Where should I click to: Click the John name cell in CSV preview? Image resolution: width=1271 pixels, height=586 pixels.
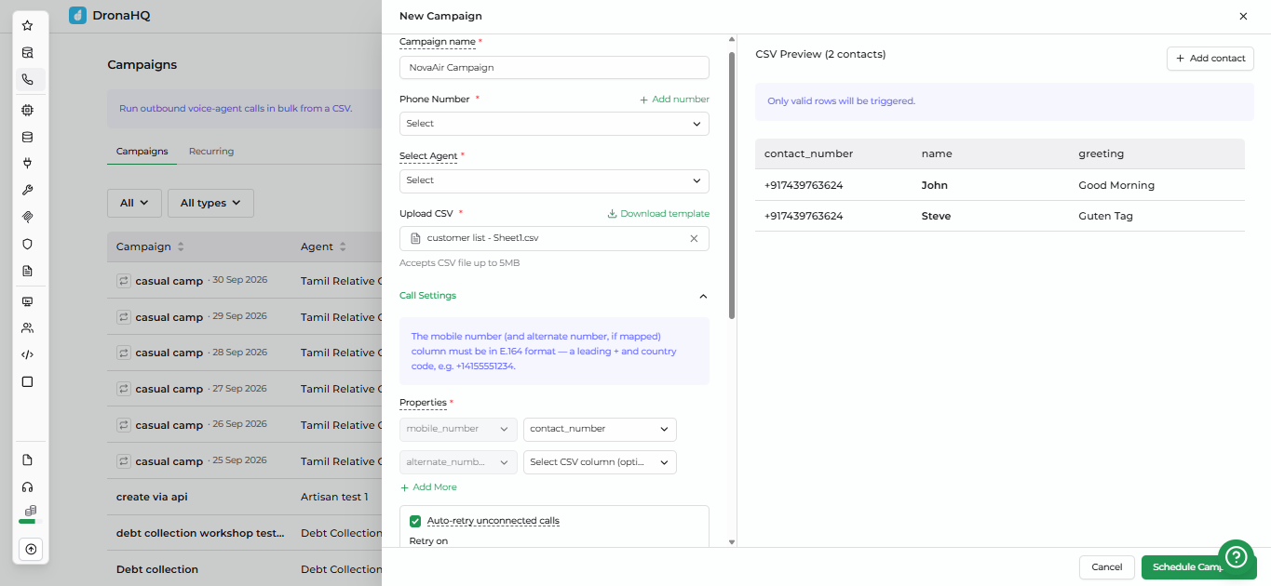[x=934, y=185]
